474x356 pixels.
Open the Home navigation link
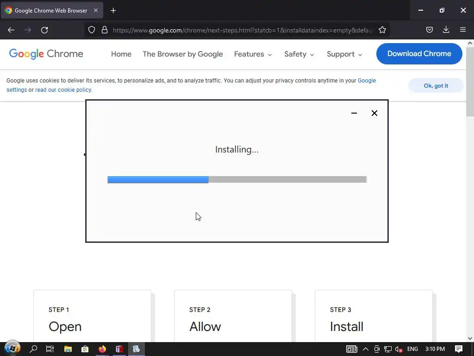[121, 54]
